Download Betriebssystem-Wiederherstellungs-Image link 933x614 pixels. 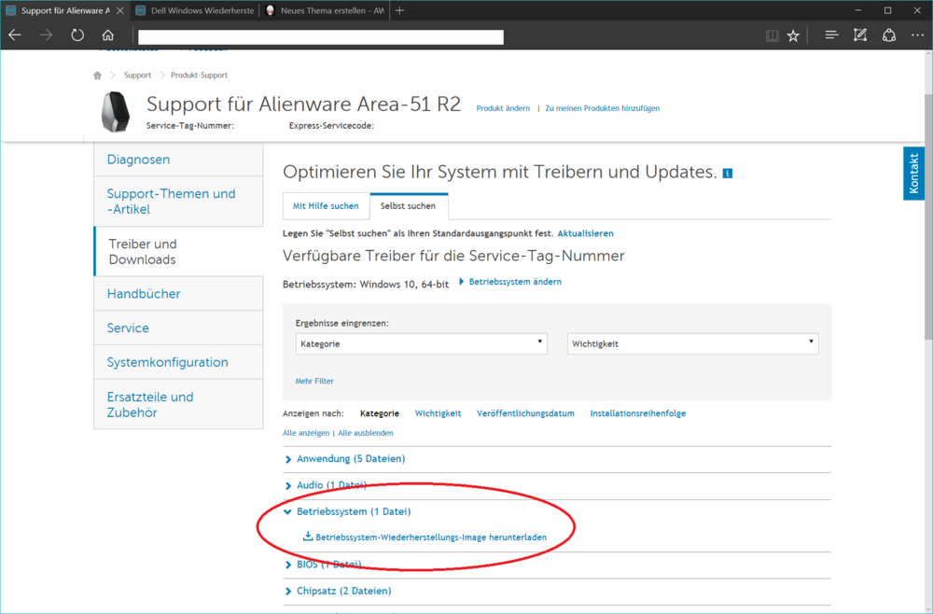(x=430, y=537)
